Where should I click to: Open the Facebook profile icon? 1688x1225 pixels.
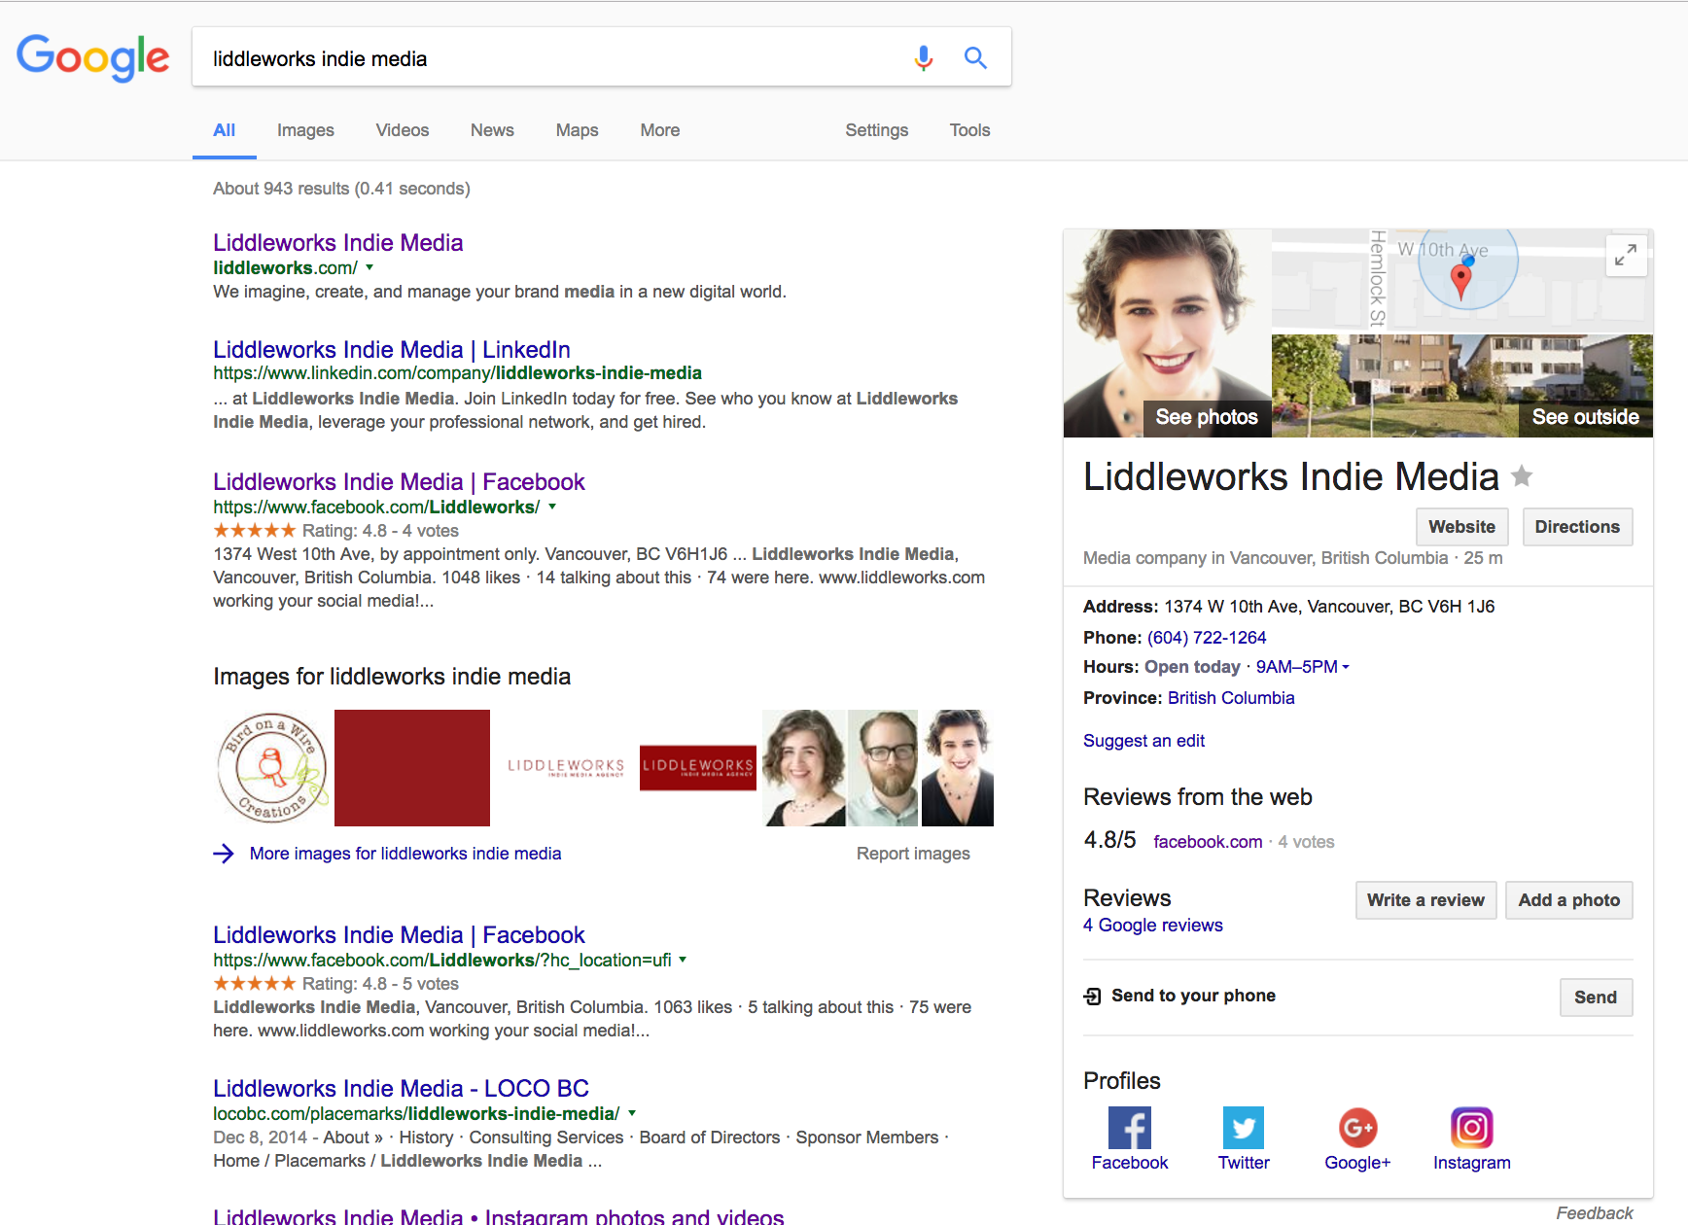tap(1129, 1128)
